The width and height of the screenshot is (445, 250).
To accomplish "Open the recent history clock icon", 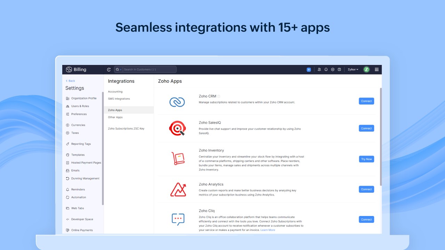I will 109,69.
